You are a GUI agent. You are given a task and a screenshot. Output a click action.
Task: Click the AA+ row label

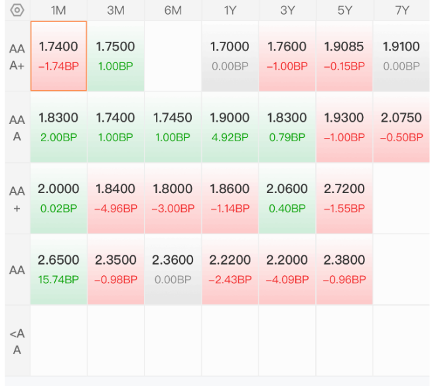(x=17, y=199)
